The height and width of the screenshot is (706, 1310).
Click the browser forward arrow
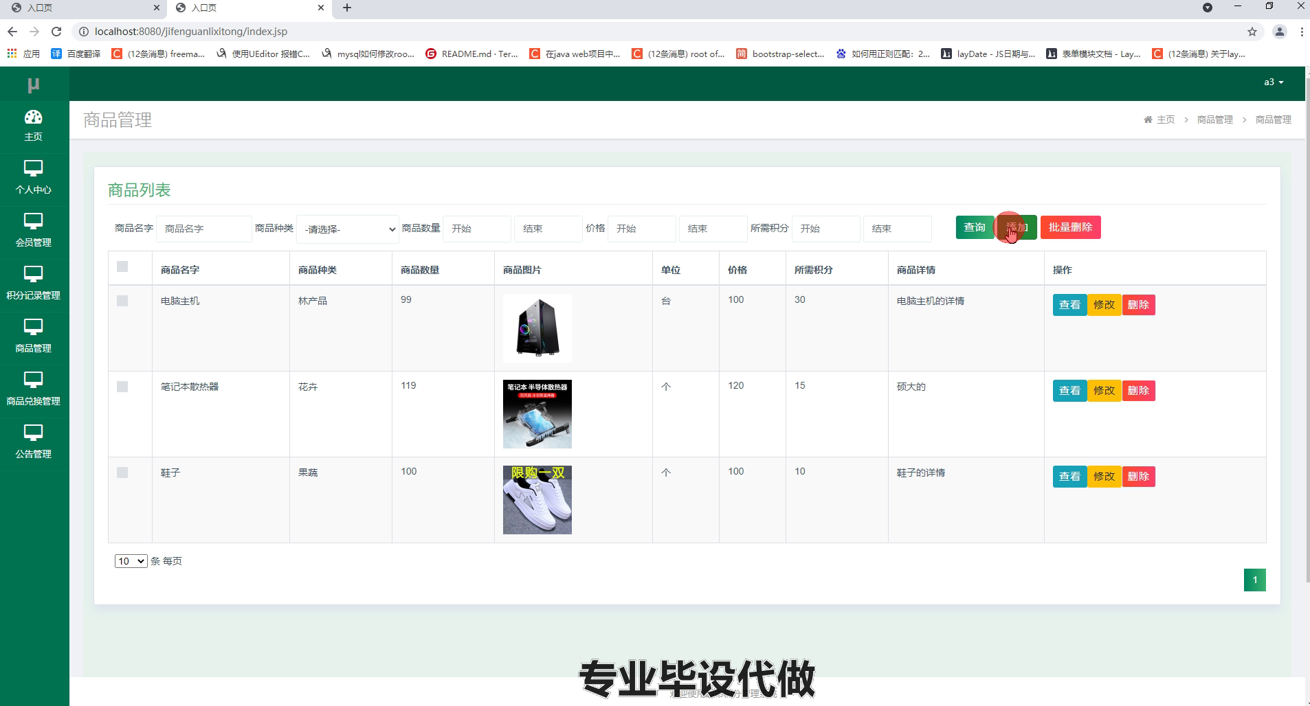point(34,32)
